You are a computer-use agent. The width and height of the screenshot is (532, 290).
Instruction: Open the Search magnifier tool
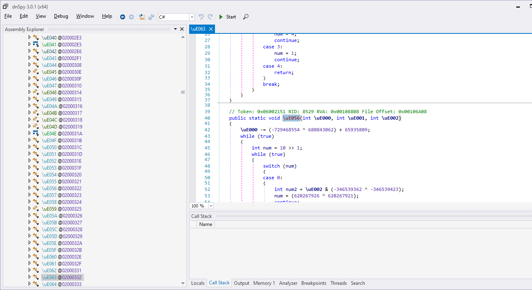point(246,17)
